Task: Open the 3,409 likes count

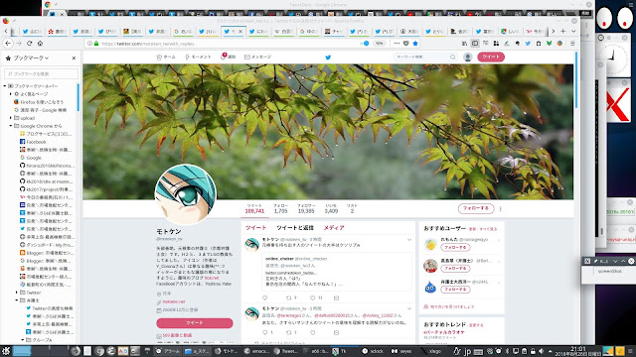Action: click(331, 208)
